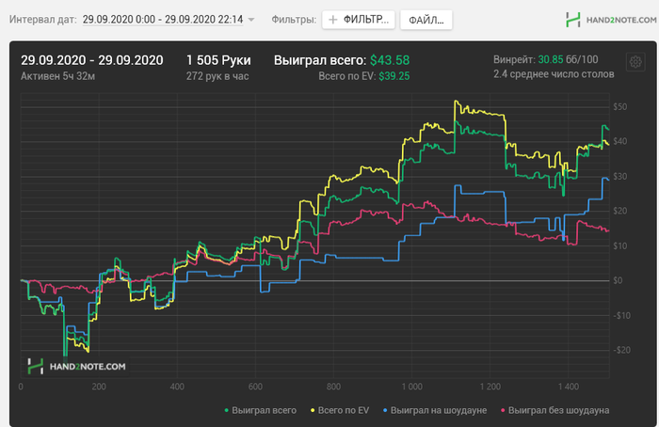Click the Интервал дат label
This screenshot has width=659, height=427.
(x=43, y=20)
